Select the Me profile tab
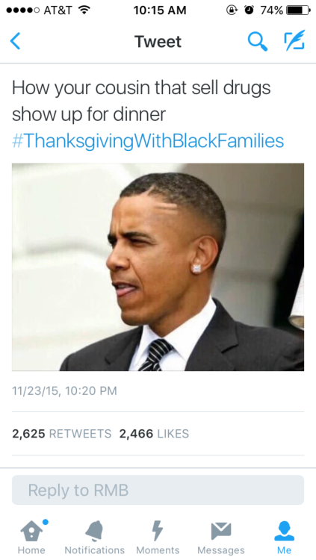 [284, 537]
